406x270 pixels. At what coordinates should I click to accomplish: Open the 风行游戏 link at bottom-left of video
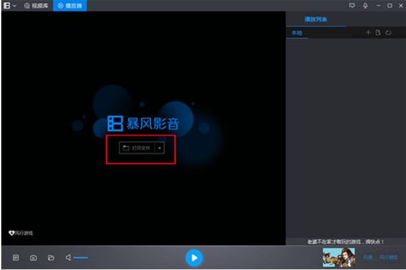(21, 233)
